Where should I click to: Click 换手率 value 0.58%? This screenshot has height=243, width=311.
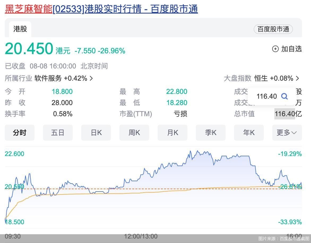pos(63,114)
